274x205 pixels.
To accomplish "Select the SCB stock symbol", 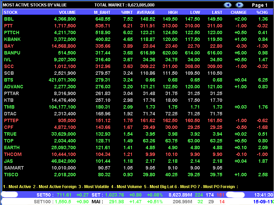I will (9, 73).
